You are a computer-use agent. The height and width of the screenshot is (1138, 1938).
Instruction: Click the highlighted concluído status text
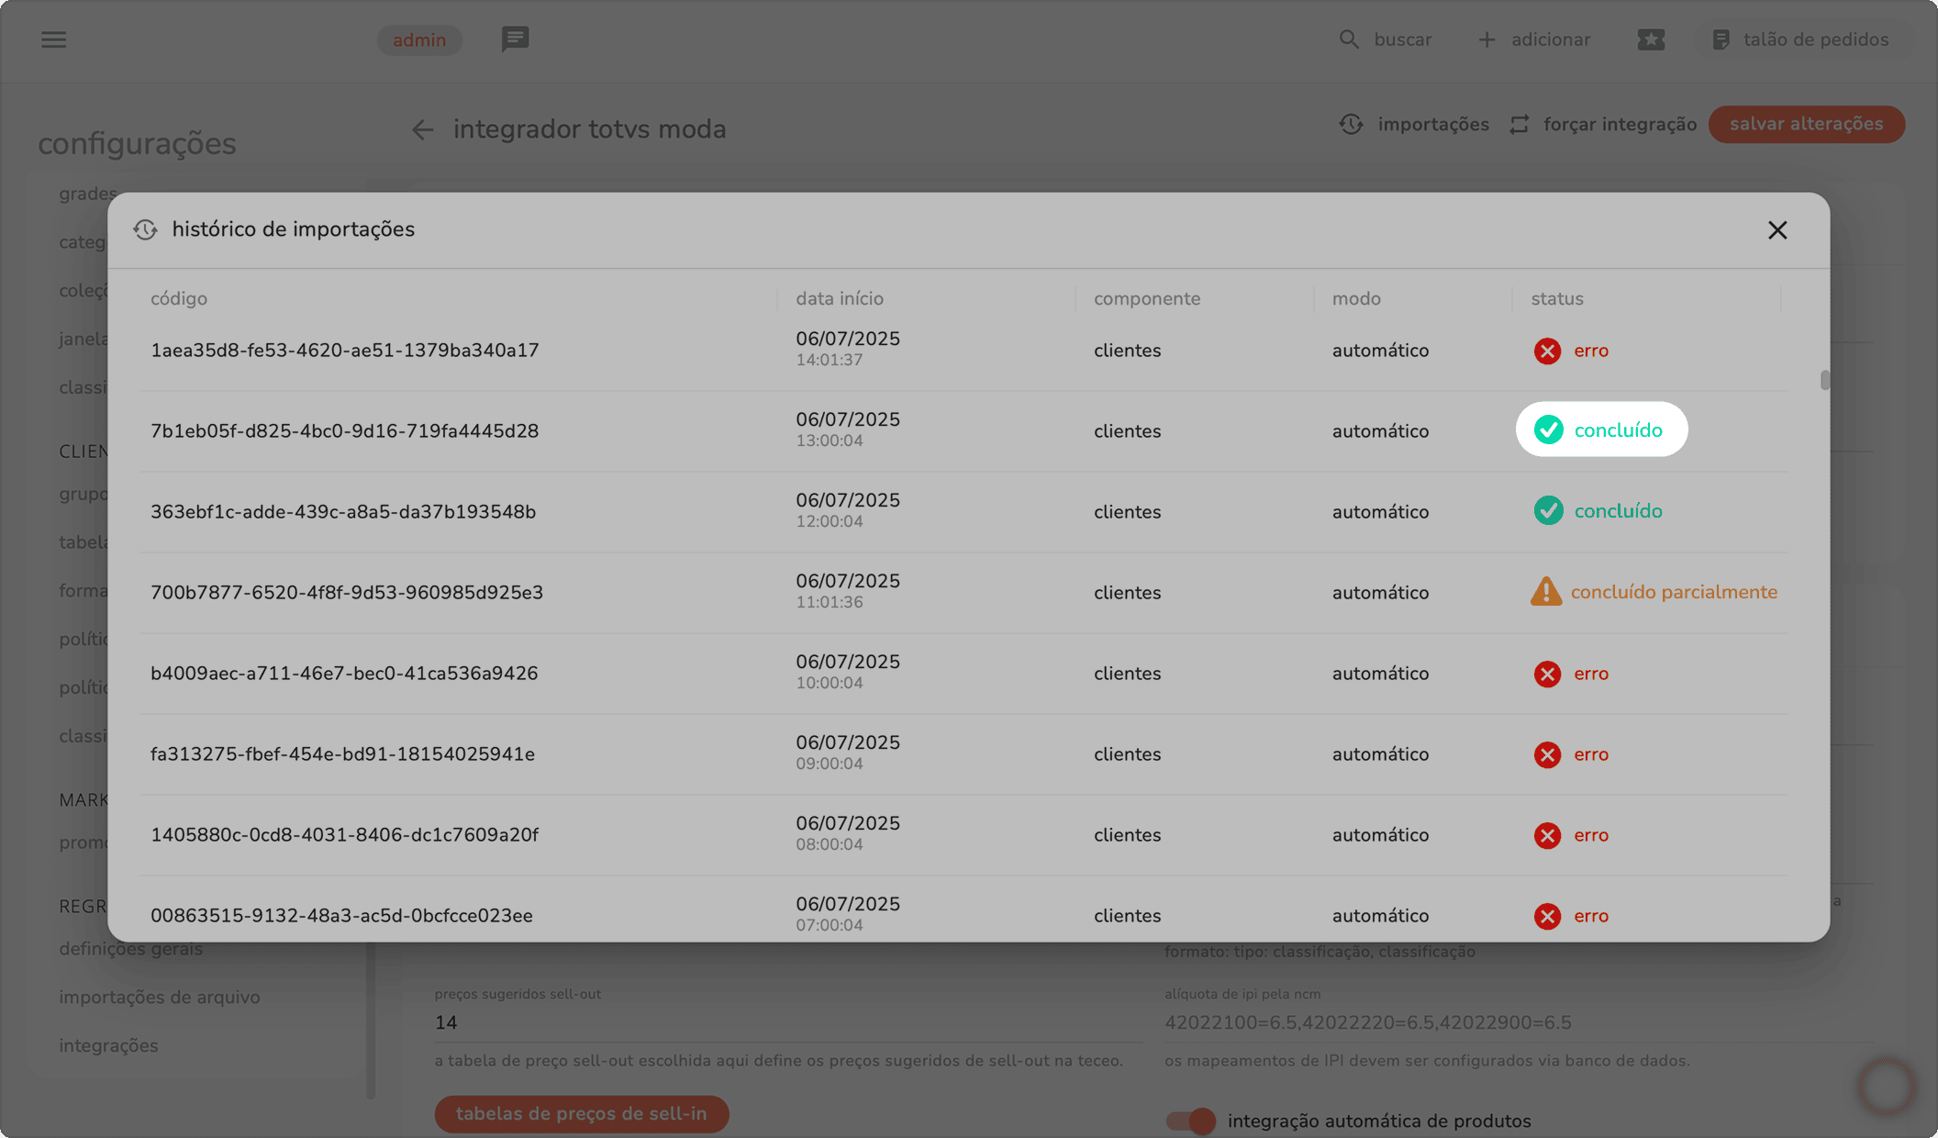tap(1618, 430)
